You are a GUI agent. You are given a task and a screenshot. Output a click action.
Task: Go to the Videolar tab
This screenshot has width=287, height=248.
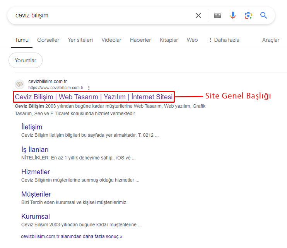(x=111, y=40)
